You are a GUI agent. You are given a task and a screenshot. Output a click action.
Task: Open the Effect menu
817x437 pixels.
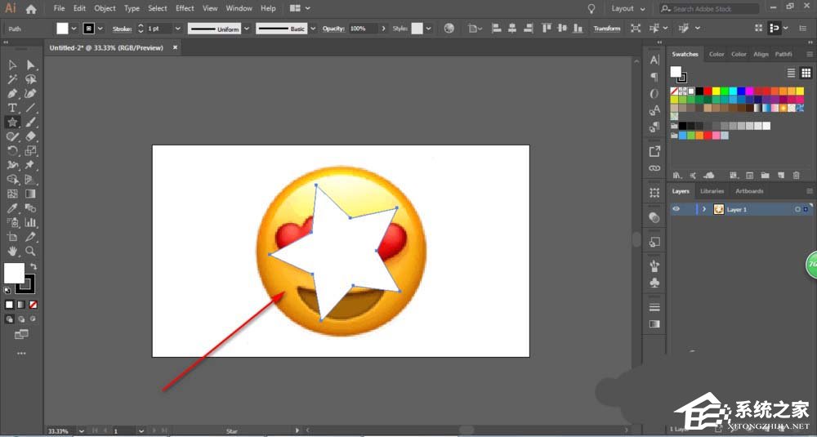(x=185, y=8)
